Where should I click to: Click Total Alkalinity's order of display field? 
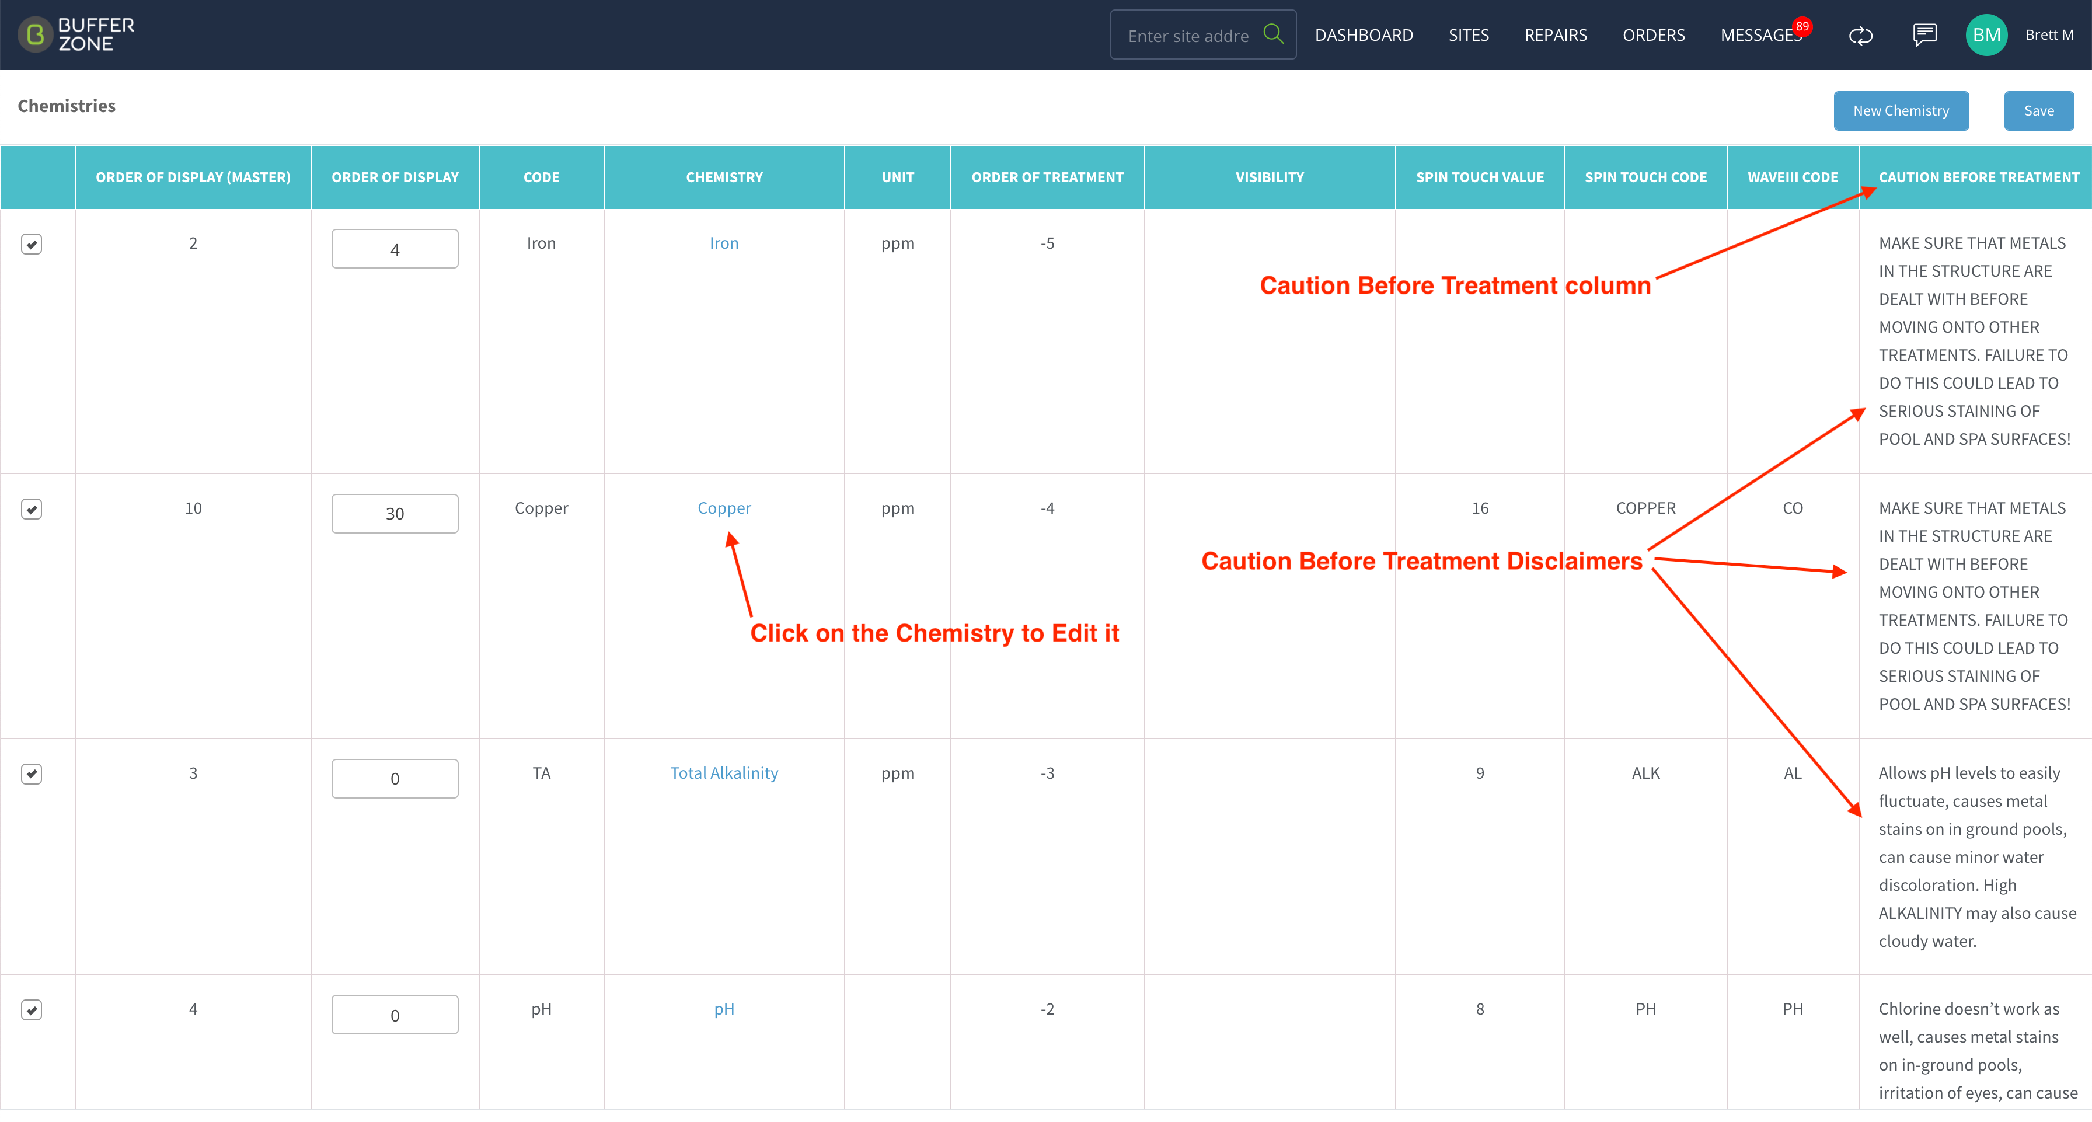[x=395, y=778]
